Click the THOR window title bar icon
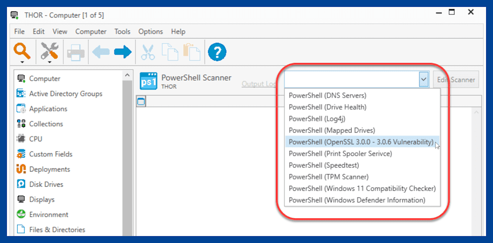 point(14,15)
